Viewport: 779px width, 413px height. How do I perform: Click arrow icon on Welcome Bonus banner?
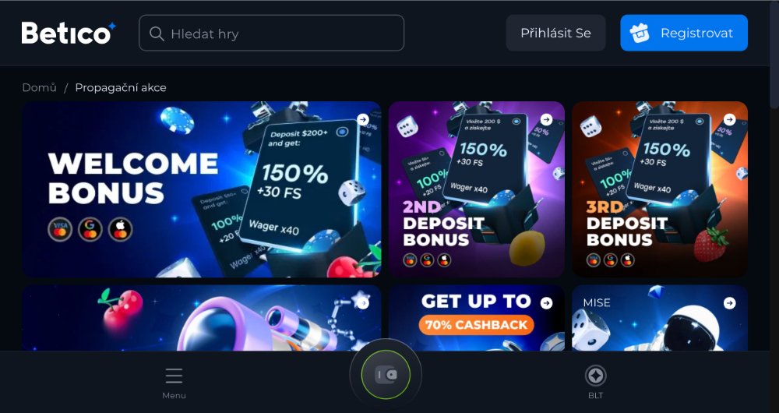click(x=363, y=119)
